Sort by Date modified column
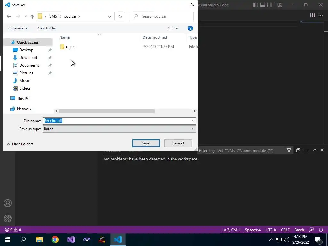Image resolution: width=328 pixels, height=246 pixels. click(x=155, y=37)
